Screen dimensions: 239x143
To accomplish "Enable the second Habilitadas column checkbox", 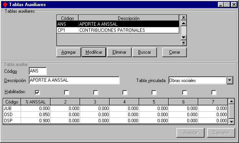I will tap(66, 92).
